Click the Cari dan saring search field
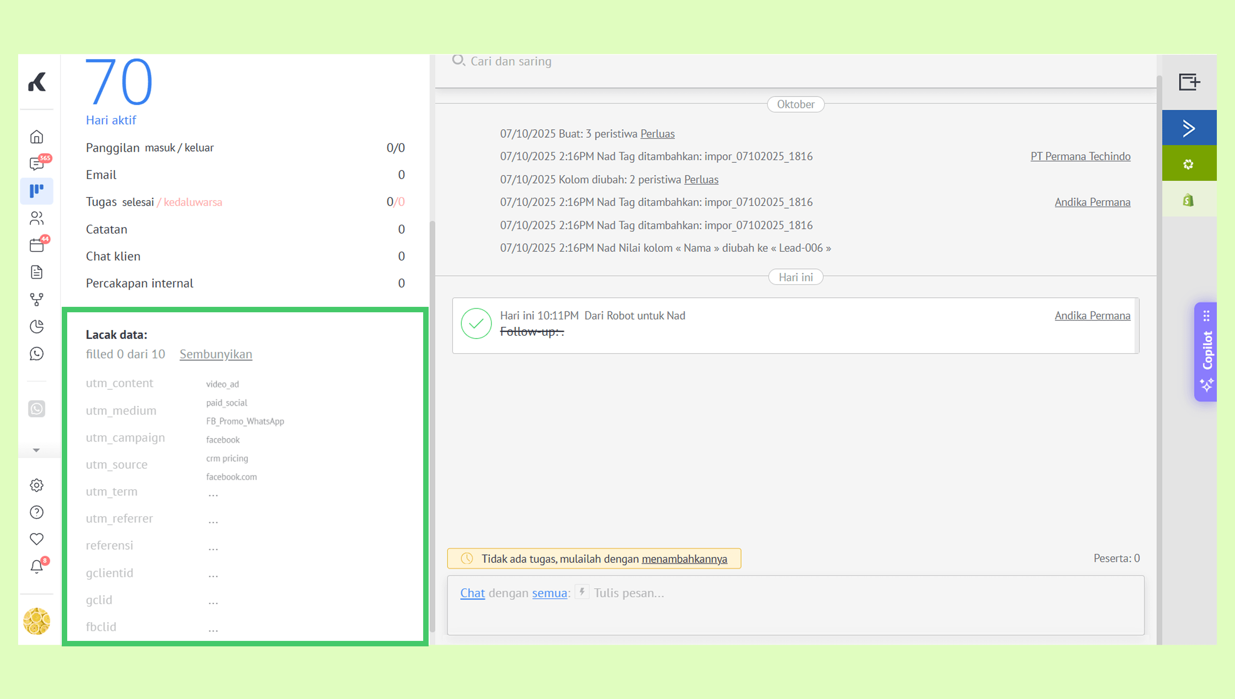This screenshot has height=699, width=1235. (511, 61)
